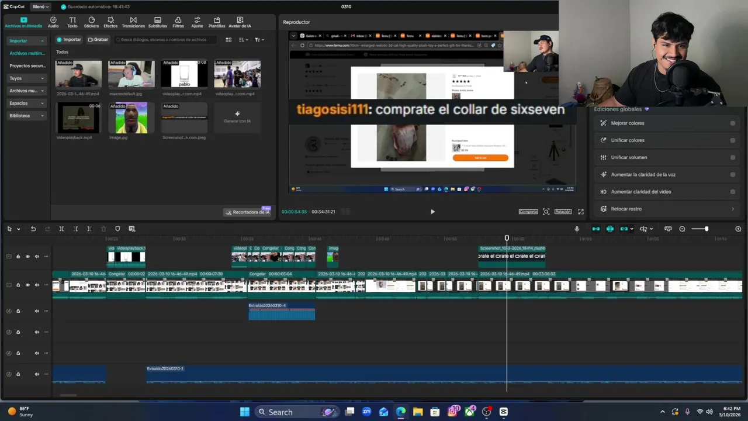Click the preview zoom focus icon

[546, 212]
